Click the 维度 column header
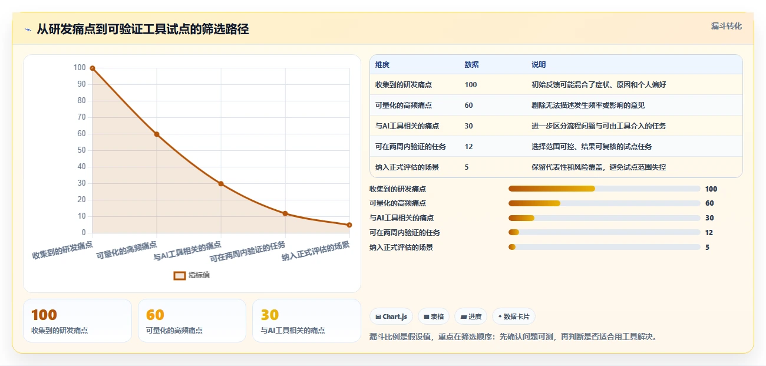Screen dimensions: 766x366 tap(382, 65)
